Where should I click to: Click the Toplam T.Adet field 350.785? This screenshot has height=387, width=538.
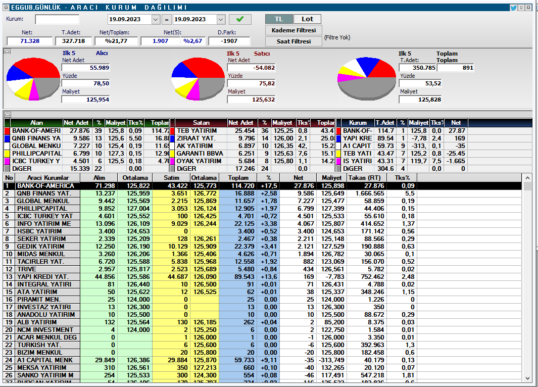pos(418,68)
